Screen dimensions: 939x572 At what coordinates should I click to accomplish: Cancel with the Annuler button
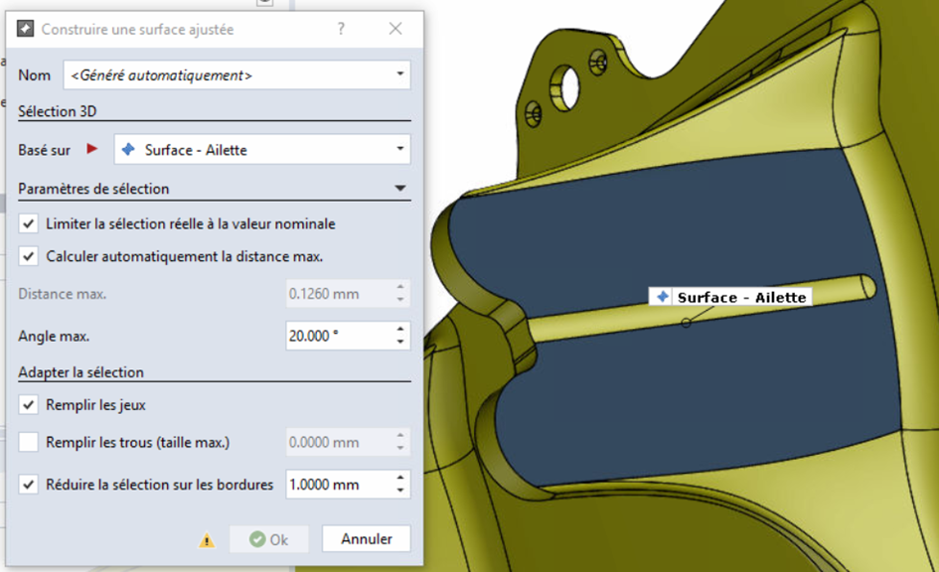pyautogui.click(x=367, y=538)
